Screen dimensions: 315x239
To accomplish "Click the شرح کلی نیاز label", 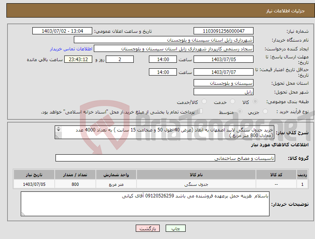I will click(x=292, y=133).
